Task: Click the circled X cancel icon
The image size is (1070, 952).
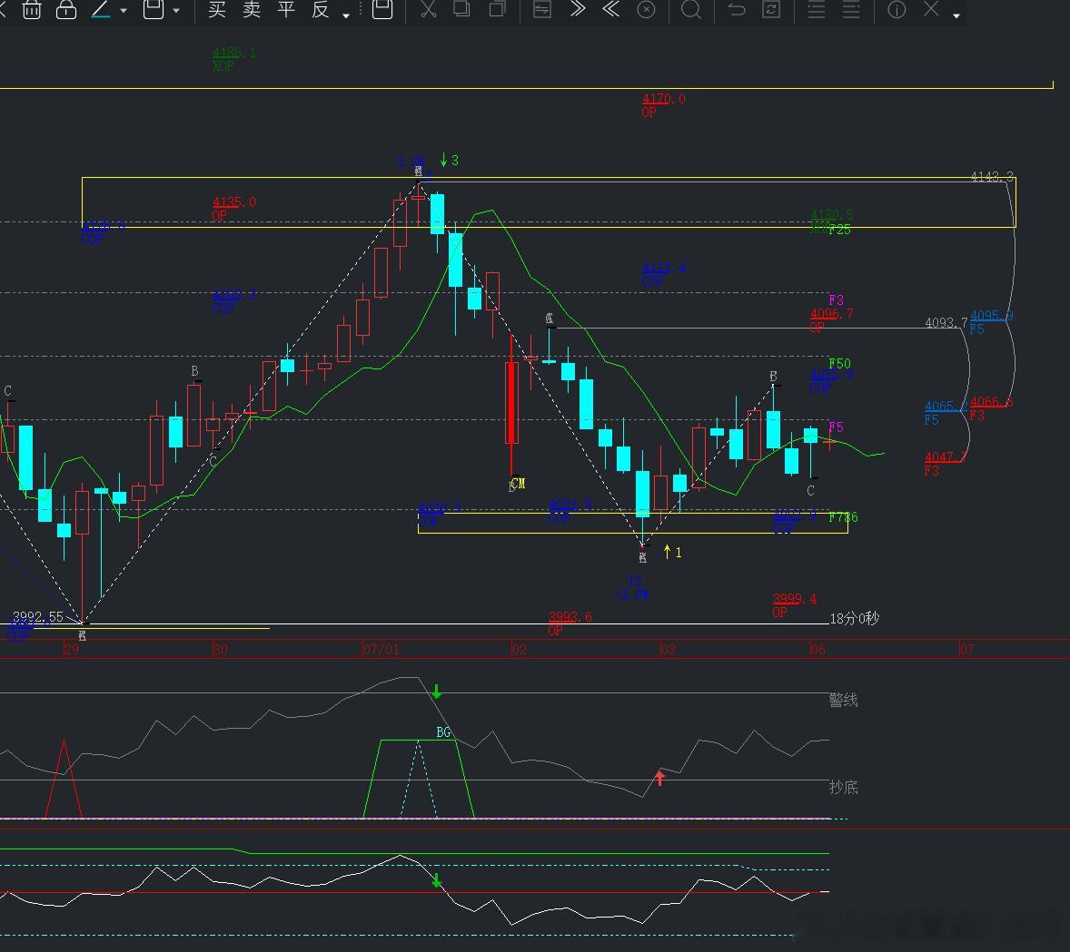Action: [x=646, y=10]
